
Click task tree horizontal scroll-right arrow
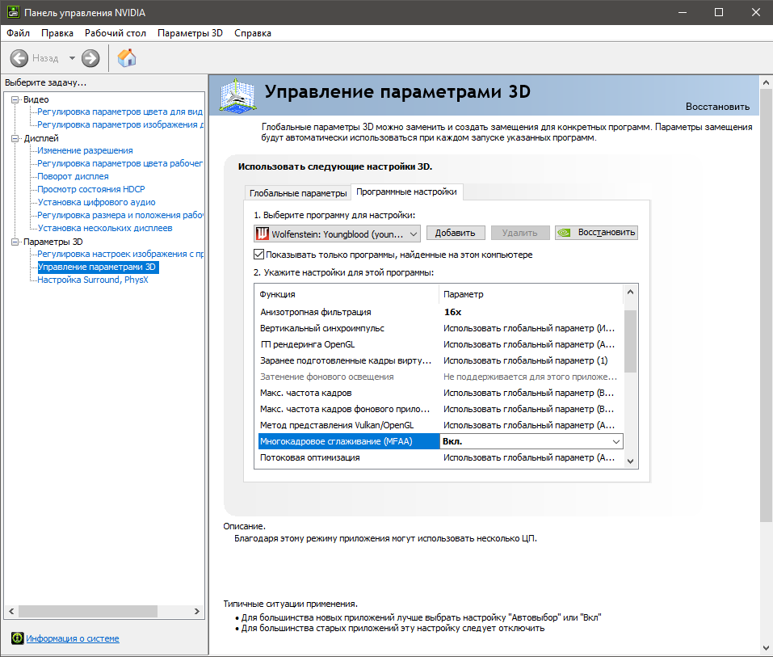197,612
